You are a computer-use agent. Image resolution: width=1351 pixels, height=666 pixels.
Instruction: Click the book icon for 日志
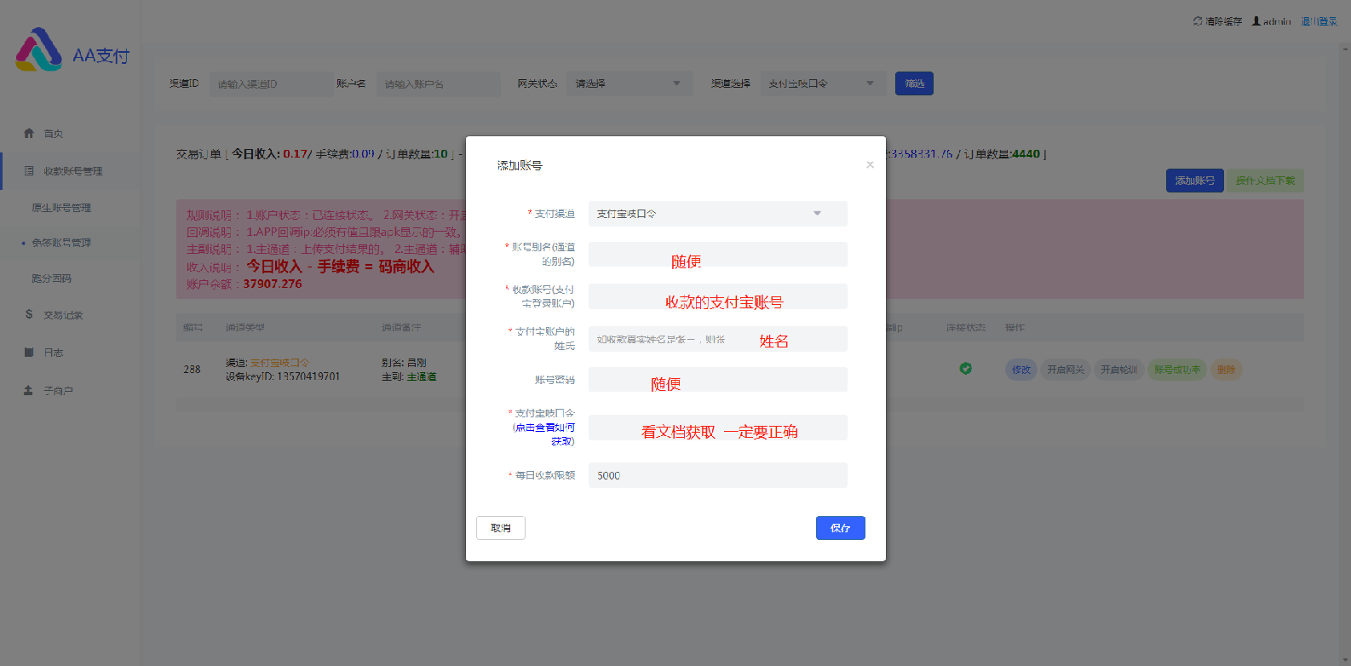(29, 352)
